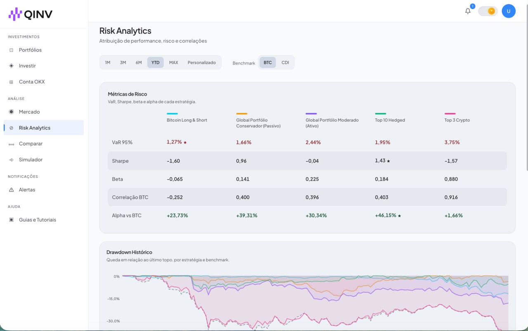Screen dimensions: 528x331
Task: Click the Global Portfólio Moderado purple swatch
Action: pyautogui.click(x=311, y=114)
